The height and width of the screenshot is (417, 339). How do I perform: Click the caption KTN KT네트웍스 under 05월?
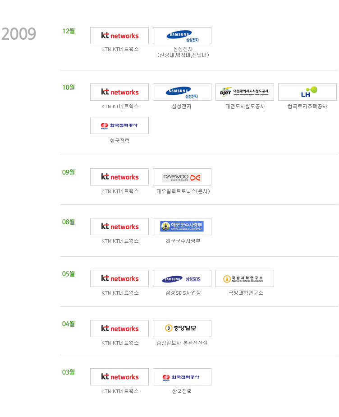point(120,293)
